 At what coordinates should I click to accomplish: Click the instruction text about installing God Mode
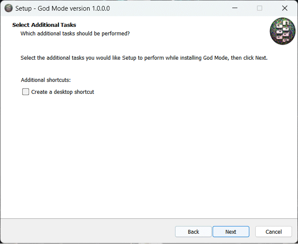144,58
